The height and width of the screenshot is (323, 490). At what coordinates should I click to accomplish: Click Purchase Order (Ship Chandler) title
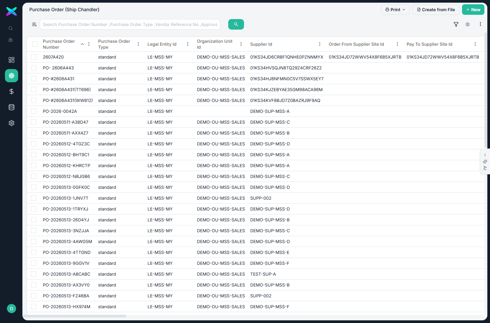pyautogui.click(x=64, y=10)
